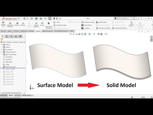Open Geometry Analysis

60,25
